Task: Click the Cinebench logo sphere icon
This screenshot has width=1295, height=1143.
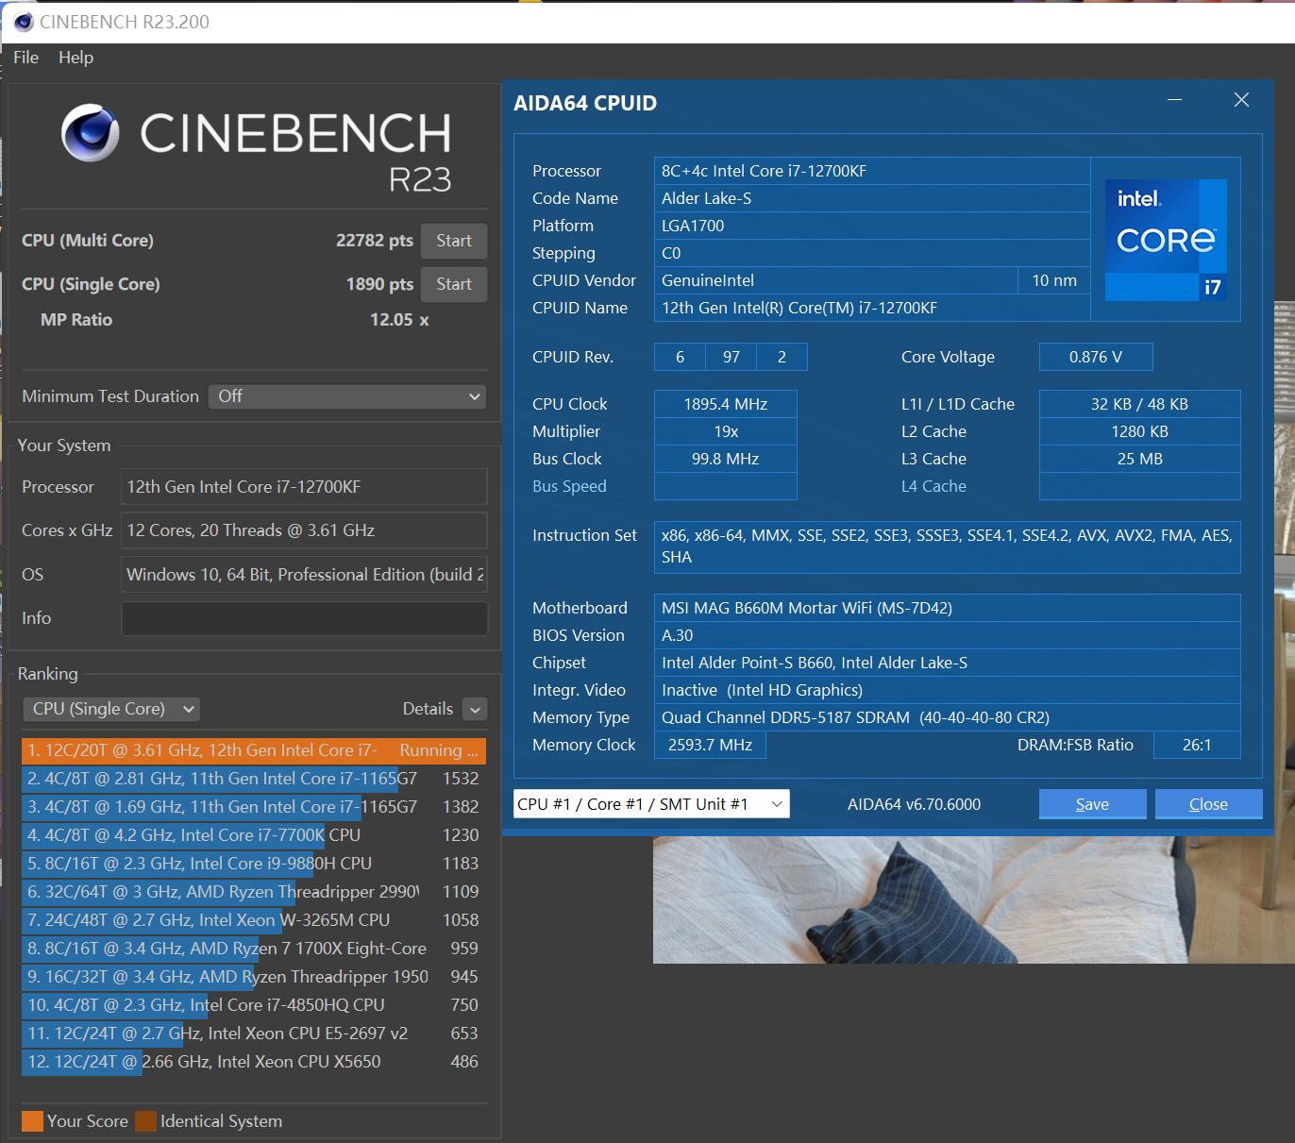Action: tap(90, 133)
